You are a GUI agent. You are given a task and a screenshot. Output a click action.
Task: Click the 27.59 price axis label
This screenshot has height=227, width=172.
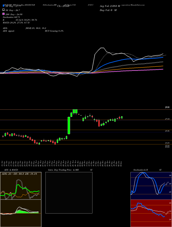(167, 119)
